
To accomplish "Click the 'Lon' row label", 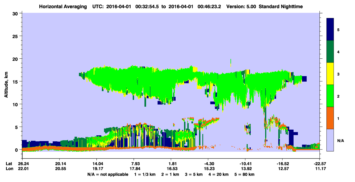I will [9, 169].
